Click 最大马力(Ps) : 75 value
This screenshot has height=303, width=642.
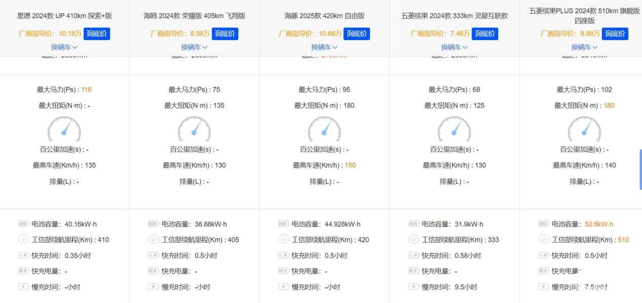point(217,90)
